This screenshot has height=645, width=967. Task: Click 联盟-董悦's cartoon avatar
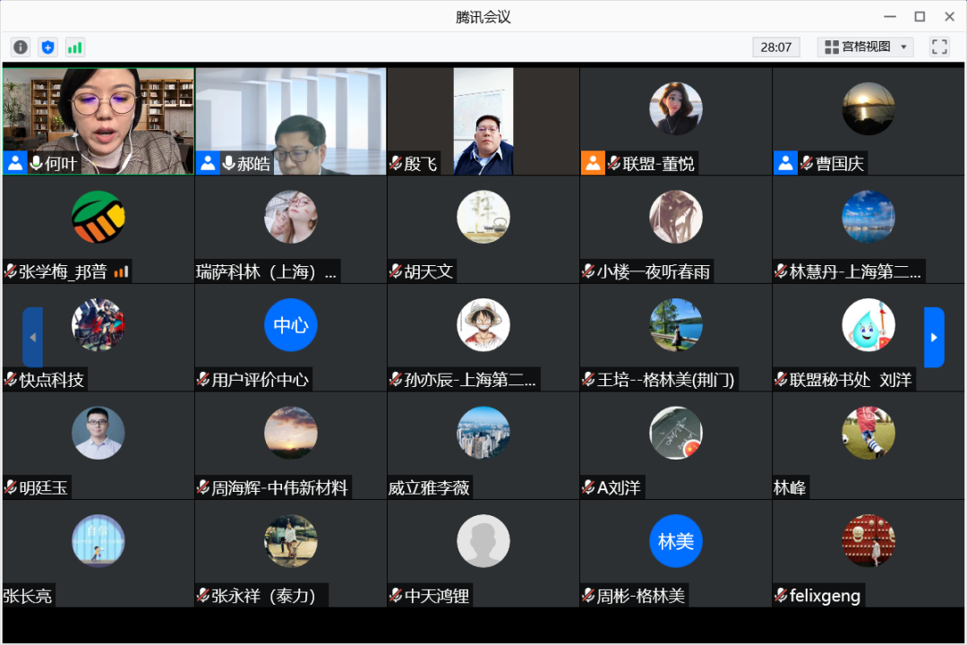coord(676,108)
